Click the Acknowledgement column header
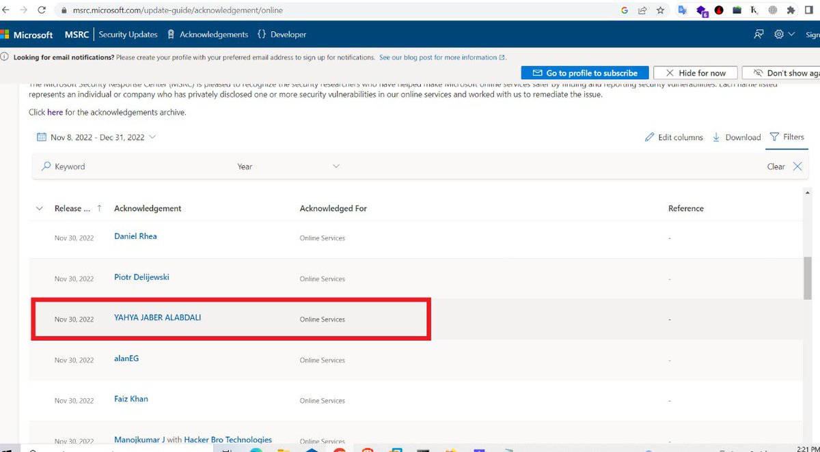Screen dimensions: 820x452 pyautogui.click(x=148, y=208)
